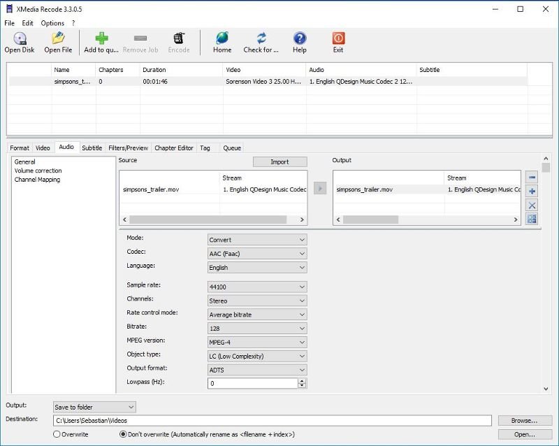Image resolution: width=559 pixels, height=446 pixels.
Task: Delete output stream with X icon
Action: tap(532, 205)
